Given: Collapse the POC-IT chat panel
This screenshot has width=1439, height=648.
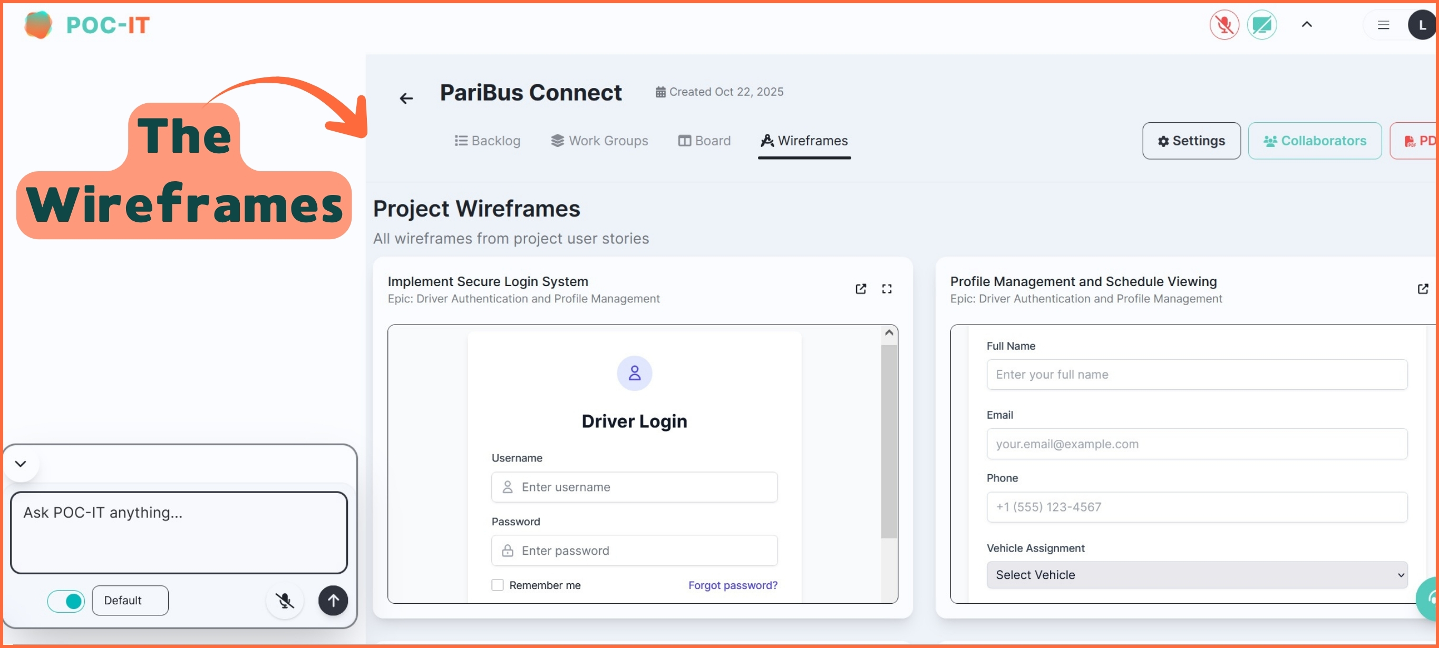Looking at the screenshot, I should [x=20, y=463].
